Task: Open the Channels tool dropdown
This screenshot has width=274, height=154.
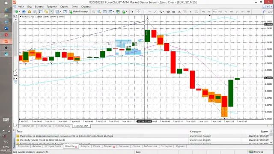Action: [161, 12]
